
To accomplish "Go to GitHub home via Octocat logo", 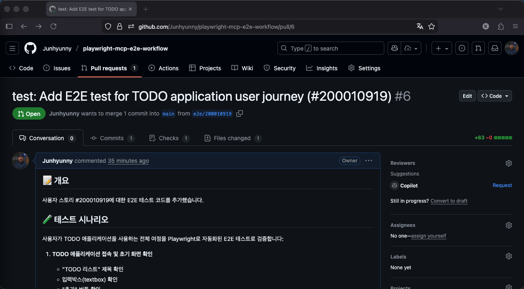I will click(x=30, y=48).
